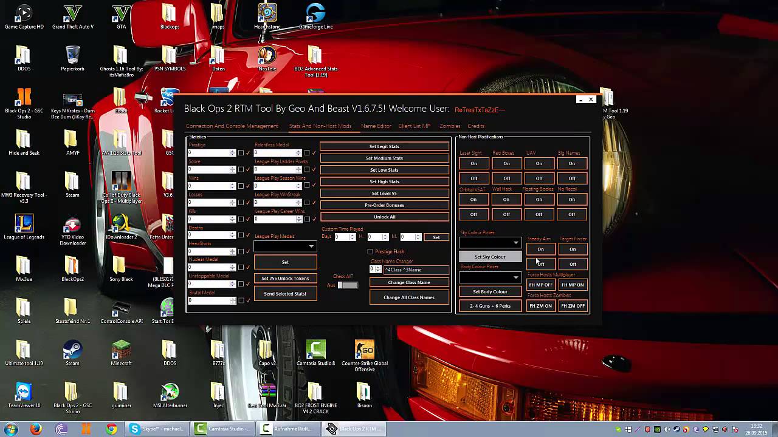Click the Set Level 55 button
Screen dimensions: 778x437
point(384,193)
